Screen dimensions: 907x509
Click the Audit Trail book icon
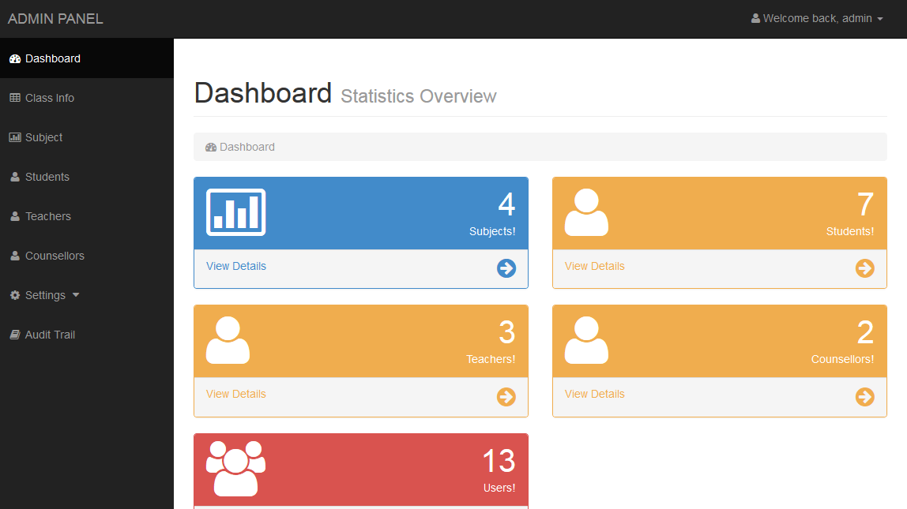pyautogui.click(x=14, y=334)
